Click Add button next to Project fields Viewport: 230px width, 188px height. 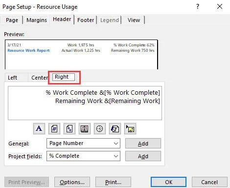coord(143,156)
